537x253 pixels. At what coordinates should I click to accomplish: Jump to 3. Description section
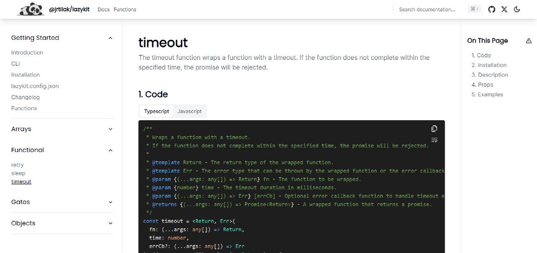coord(490,75)
